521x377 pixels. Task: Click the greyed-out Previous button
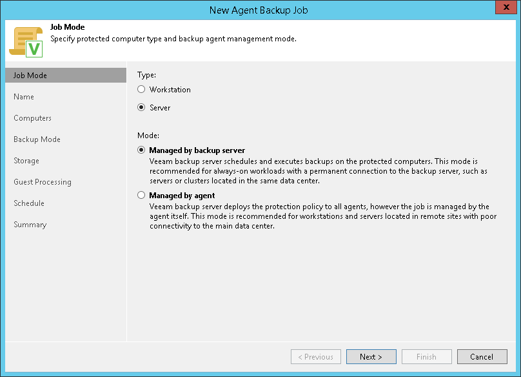click(x=316, y=357)
